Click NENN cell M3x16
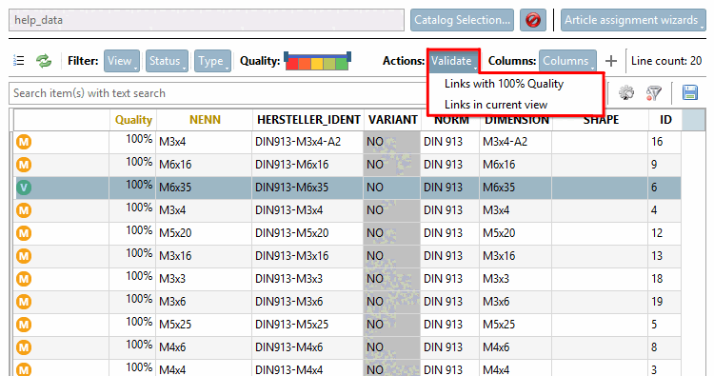Screen dimensions: 714x376 pyautogui.click(x=204, y=256)
